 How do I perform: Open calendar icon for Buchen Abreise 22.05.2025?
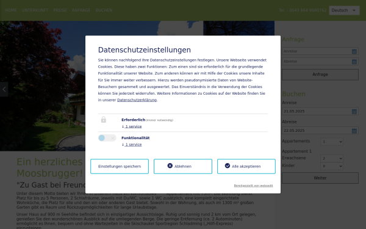tap(354, 131)
